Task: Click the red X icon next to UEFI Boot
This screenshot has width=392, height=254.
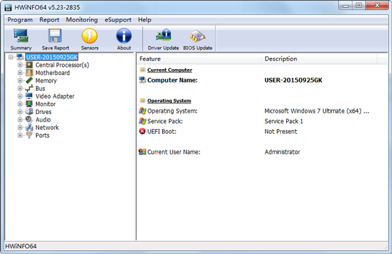Action: pos(142,131)
